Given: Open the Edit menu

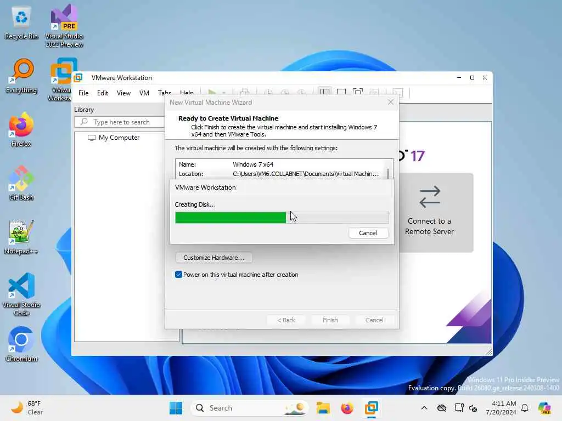Looking at the screenshot, I should point(103,93).
